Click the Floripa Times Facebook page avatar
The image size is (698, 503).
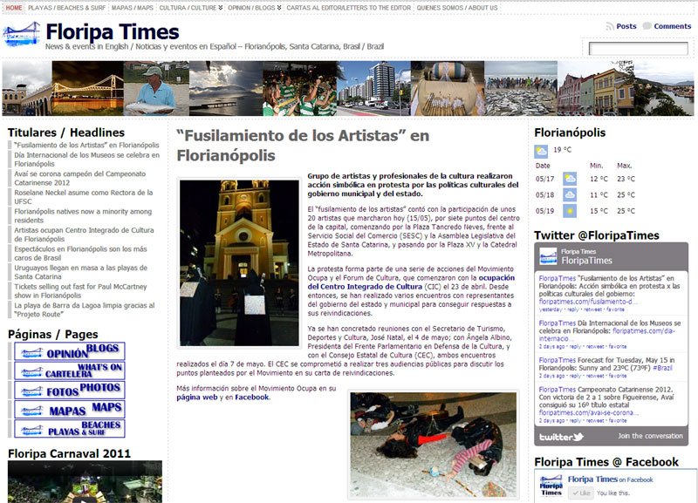click(551, 486)
